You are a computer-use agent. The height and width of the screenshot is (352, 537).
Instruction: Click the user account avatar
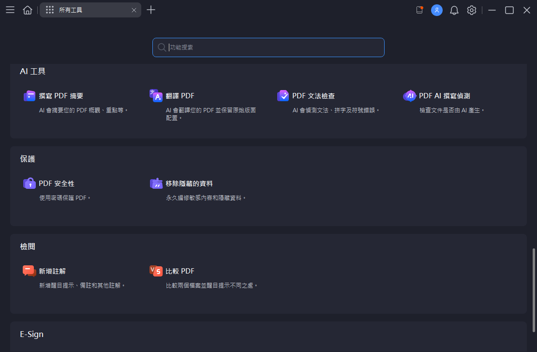coord(437,10)
